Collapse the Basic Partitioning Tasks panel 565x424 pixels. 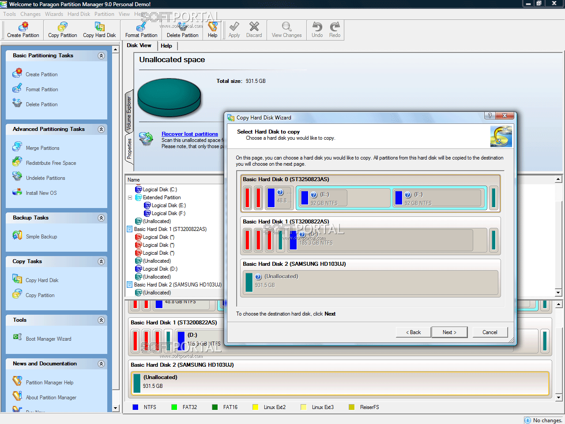click(x=101, y=56)
